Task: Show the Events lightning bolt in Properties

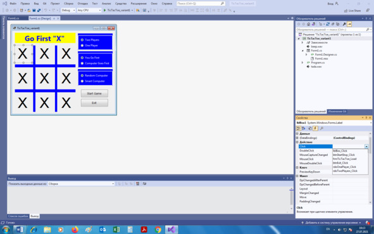Action: [x=315, y=129]
